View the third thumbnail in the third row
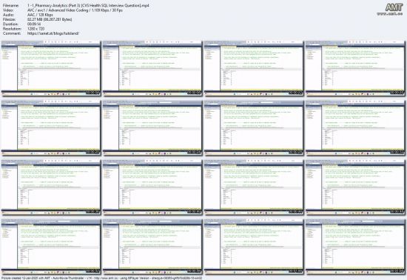Screen dimensions: 407x280 pos(254,187)
